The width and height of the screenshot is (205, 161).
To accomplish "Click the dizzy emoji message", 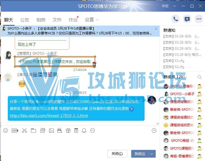I will click(22, 84).
